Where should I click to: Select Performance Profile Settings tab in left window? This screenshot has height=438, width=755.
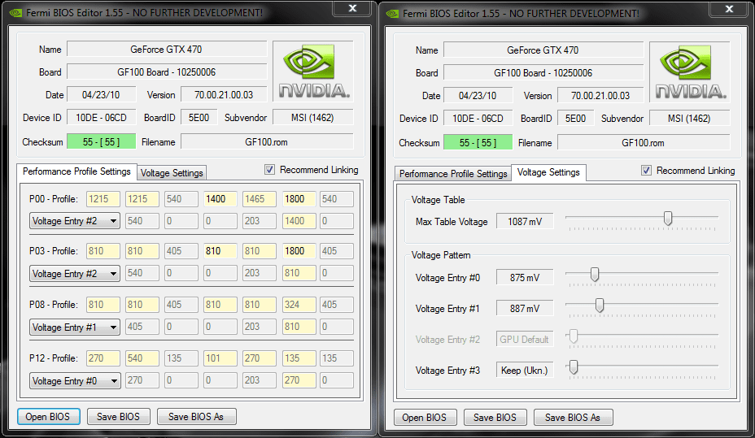[x=76, y=171]
